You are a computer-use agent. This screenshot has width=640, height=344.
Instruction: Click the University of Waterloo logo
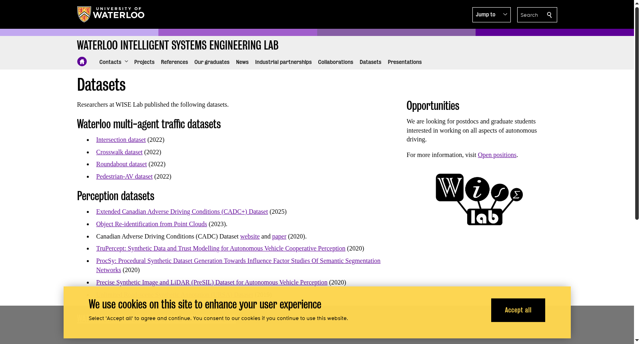click(x=111, y=14)
